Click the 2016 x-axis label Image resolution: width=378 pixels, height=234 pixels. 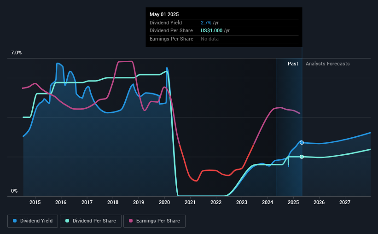[x=61, y=202]
